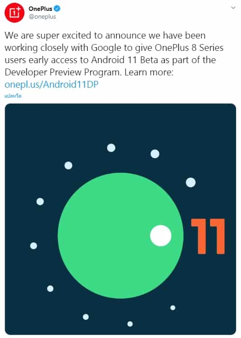The height and width of the screenshot is (338, 241).
Task: Open the red OnePlus profile avatar
Action: point(15,13)
